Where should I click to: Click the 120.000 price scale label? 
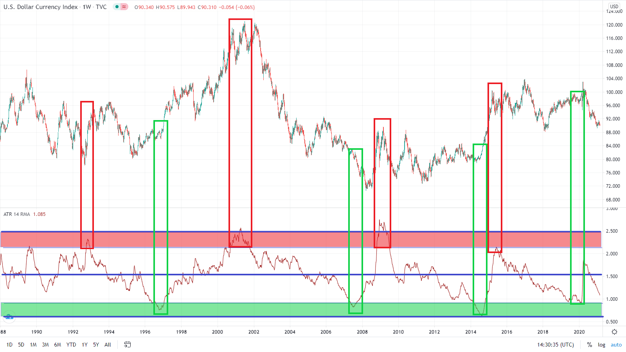coord(614,25)
